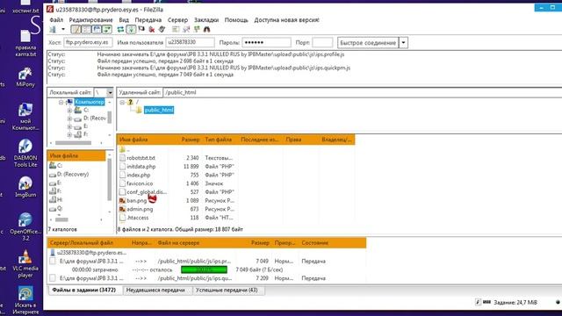This screenshot has width=562, height=316.
Task: Click the green transfer progress bar
Action: [204, 269]
